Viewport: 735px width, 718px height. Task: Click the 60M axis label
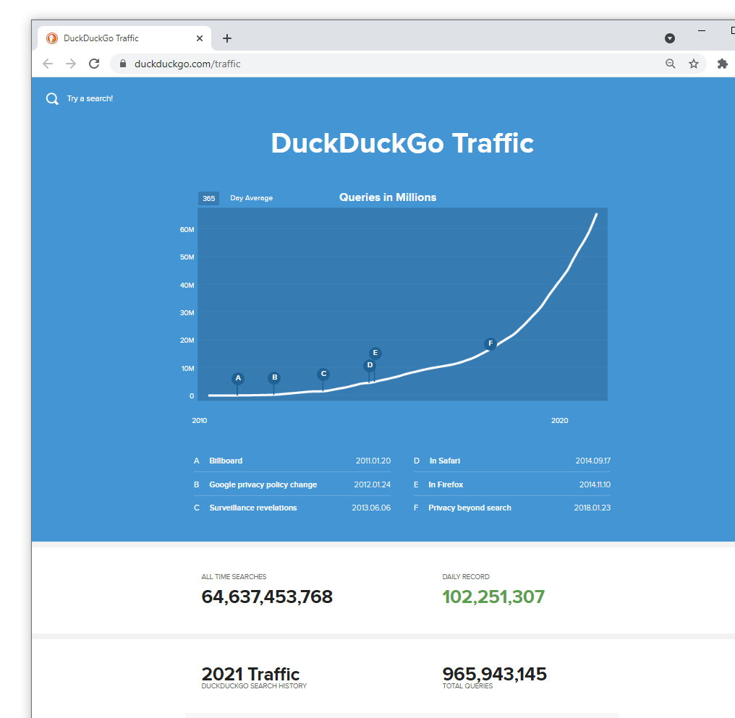tap(187, 229)
